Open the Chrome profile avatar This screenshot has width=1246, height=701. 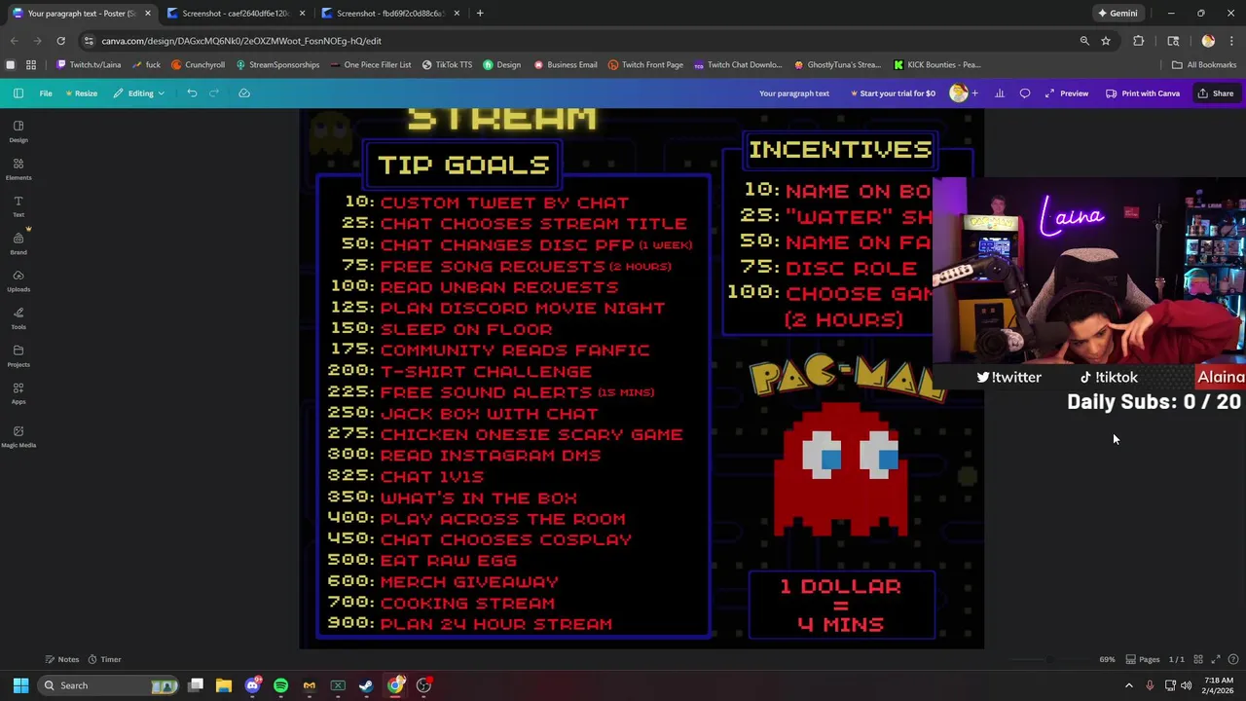1208,41
